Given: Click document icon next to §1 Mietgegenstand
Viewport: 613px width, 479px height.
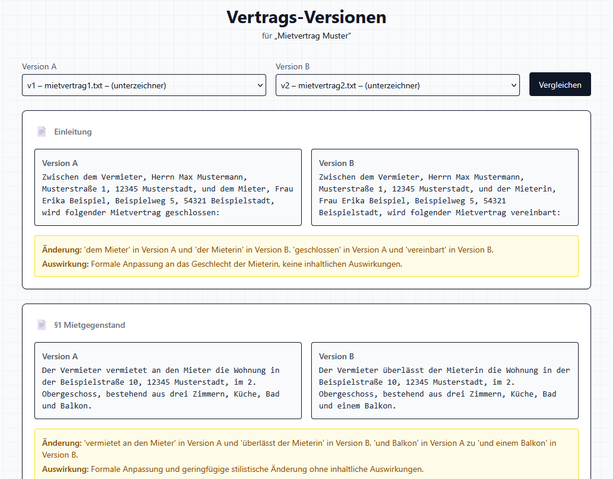Looking at the screenshot, I should point(41,324).
